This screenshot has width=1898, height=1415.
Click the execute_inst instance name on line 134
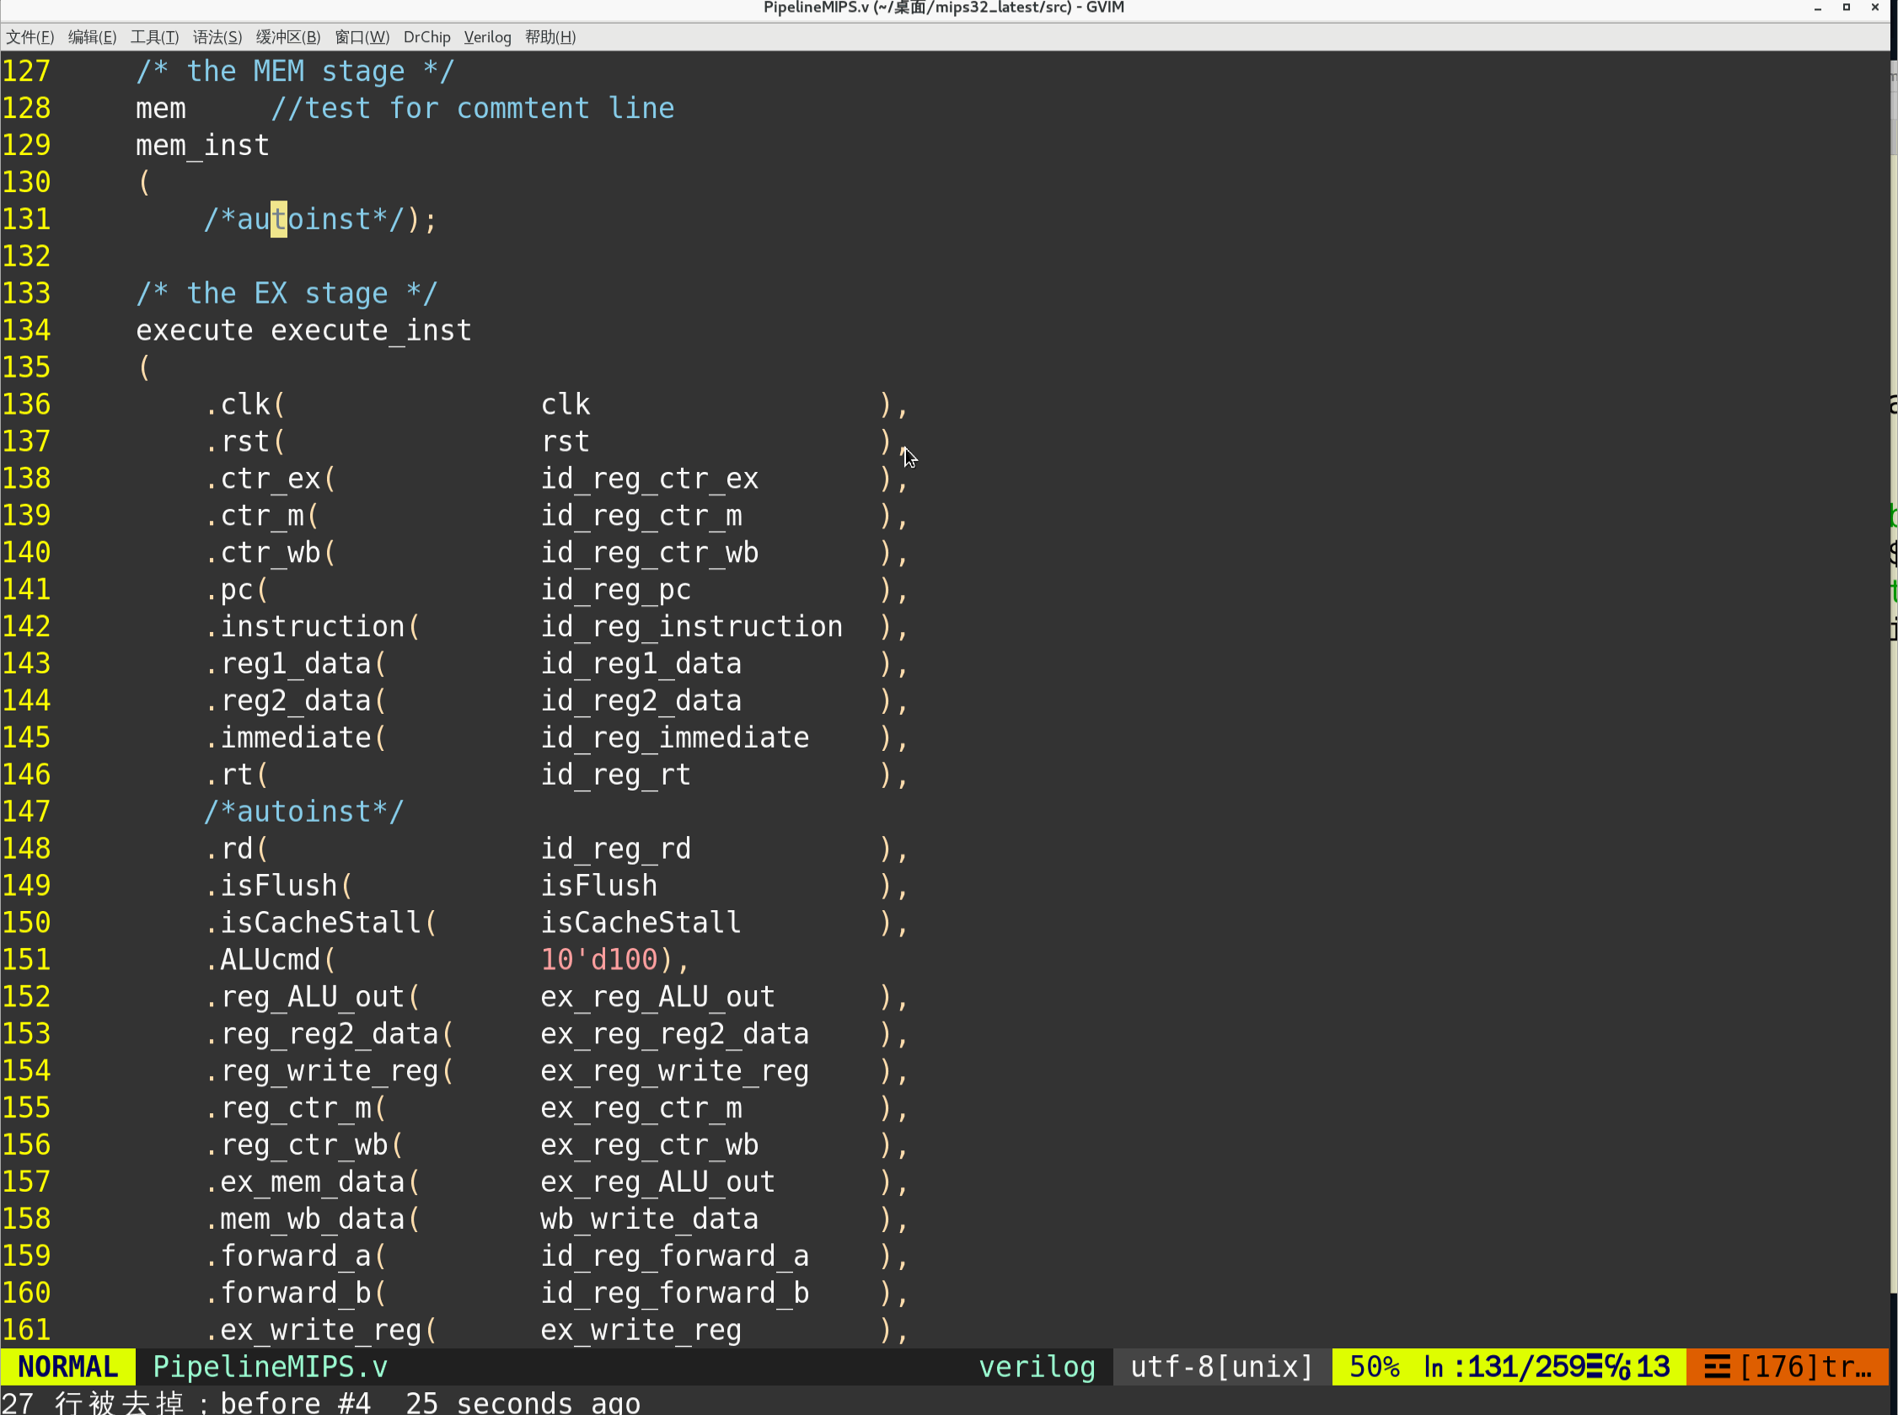point(370,329)
